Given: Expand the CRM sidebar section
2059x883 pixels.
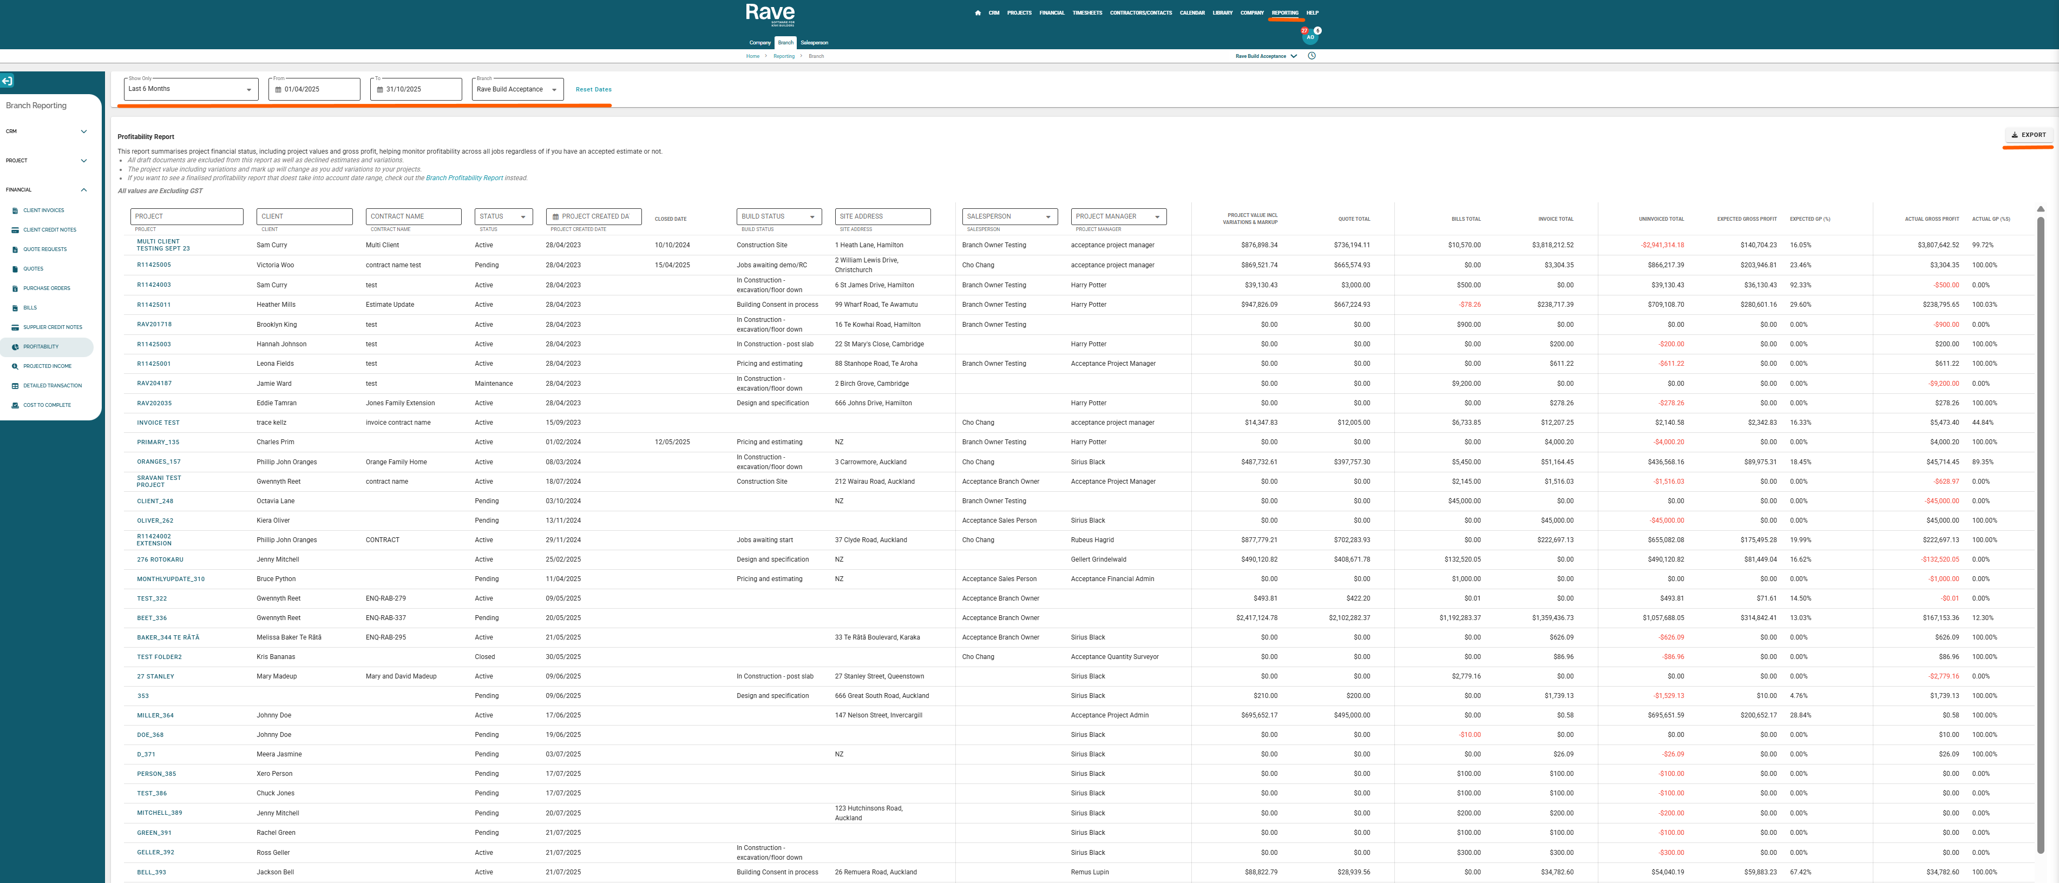Looking at the screenshot, I should point(83,132).
